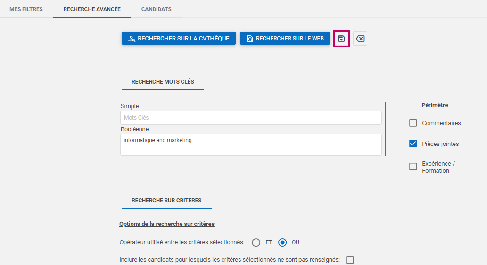The image size is (487, 265).
Task: Tick the Expérience / Formation checkbox
Action: pos(413,167)
